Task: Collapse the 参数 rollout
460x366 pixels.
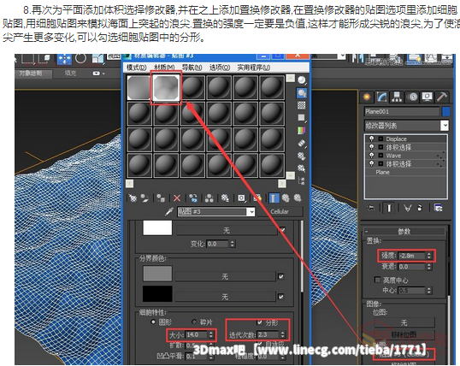Action: tap(404, 231)
